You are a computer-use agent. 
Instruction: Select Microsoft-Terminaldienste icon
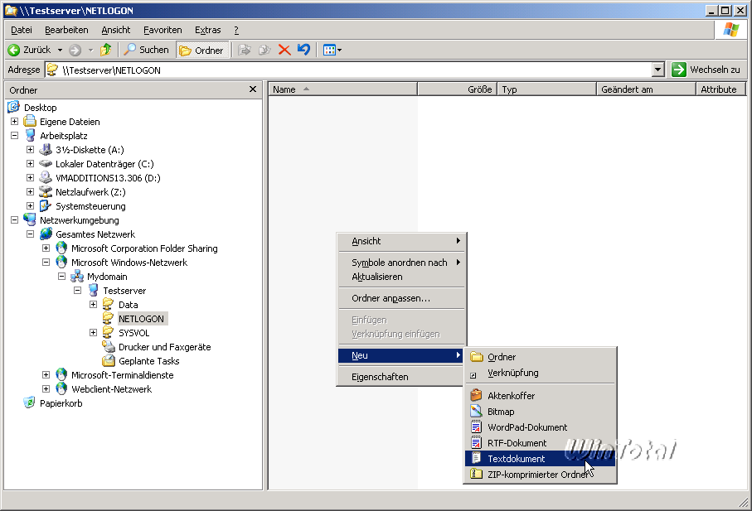click(61, 375)
